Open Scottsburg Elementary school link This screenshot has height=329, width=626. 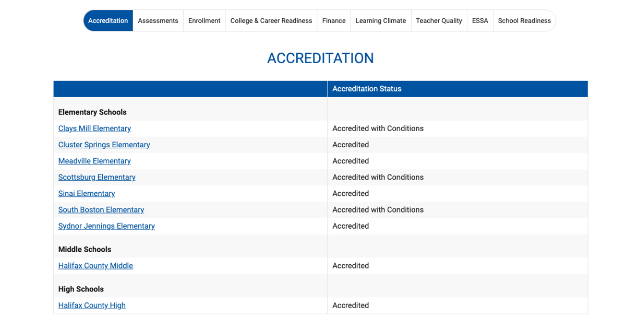coord(97,177)
